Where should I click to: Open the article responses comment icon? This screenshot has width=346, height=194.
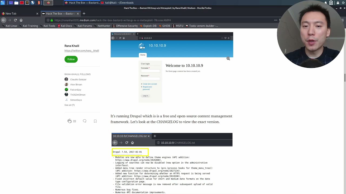point(85,121)
